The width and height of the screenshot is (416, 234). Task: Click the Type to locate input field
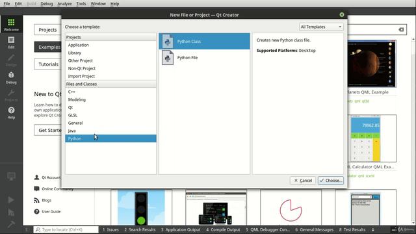(x=66, y=229)
